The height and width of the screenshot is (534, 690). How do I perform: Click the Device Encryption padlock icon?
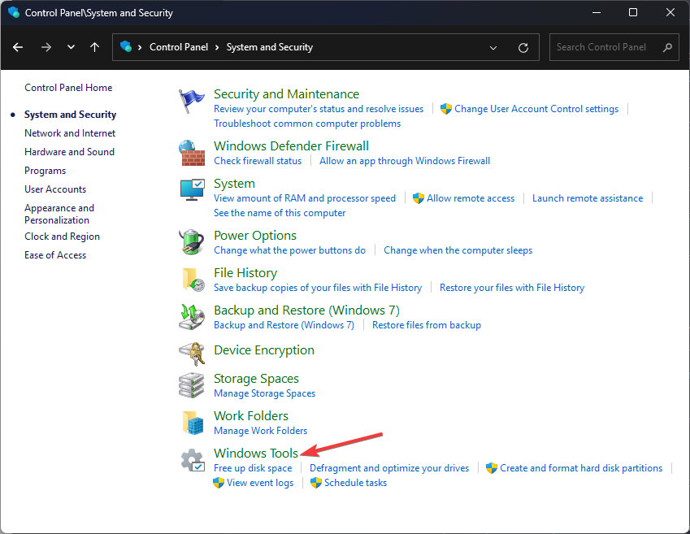tap(193, 354)
